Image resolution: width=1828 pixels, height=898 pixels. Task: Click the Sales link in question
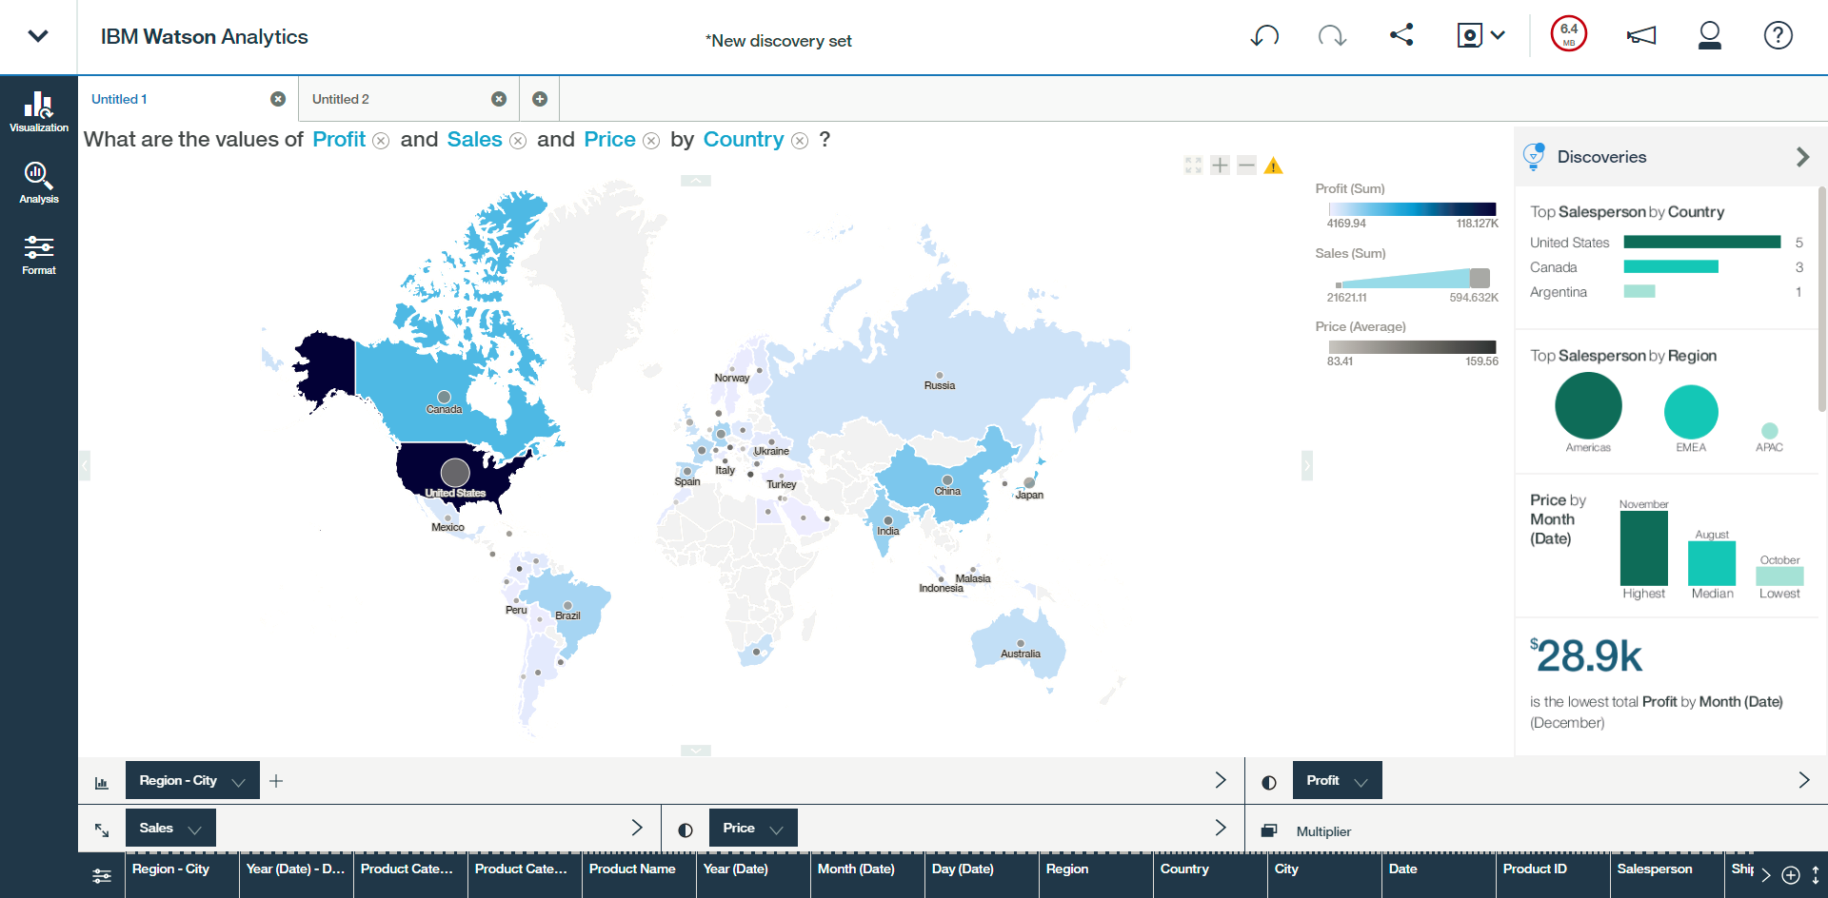(474, 140)
